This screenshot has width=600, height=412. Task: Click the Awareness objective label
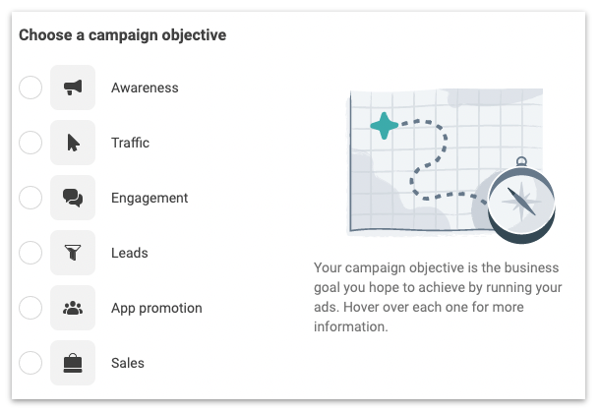(145, 88)
